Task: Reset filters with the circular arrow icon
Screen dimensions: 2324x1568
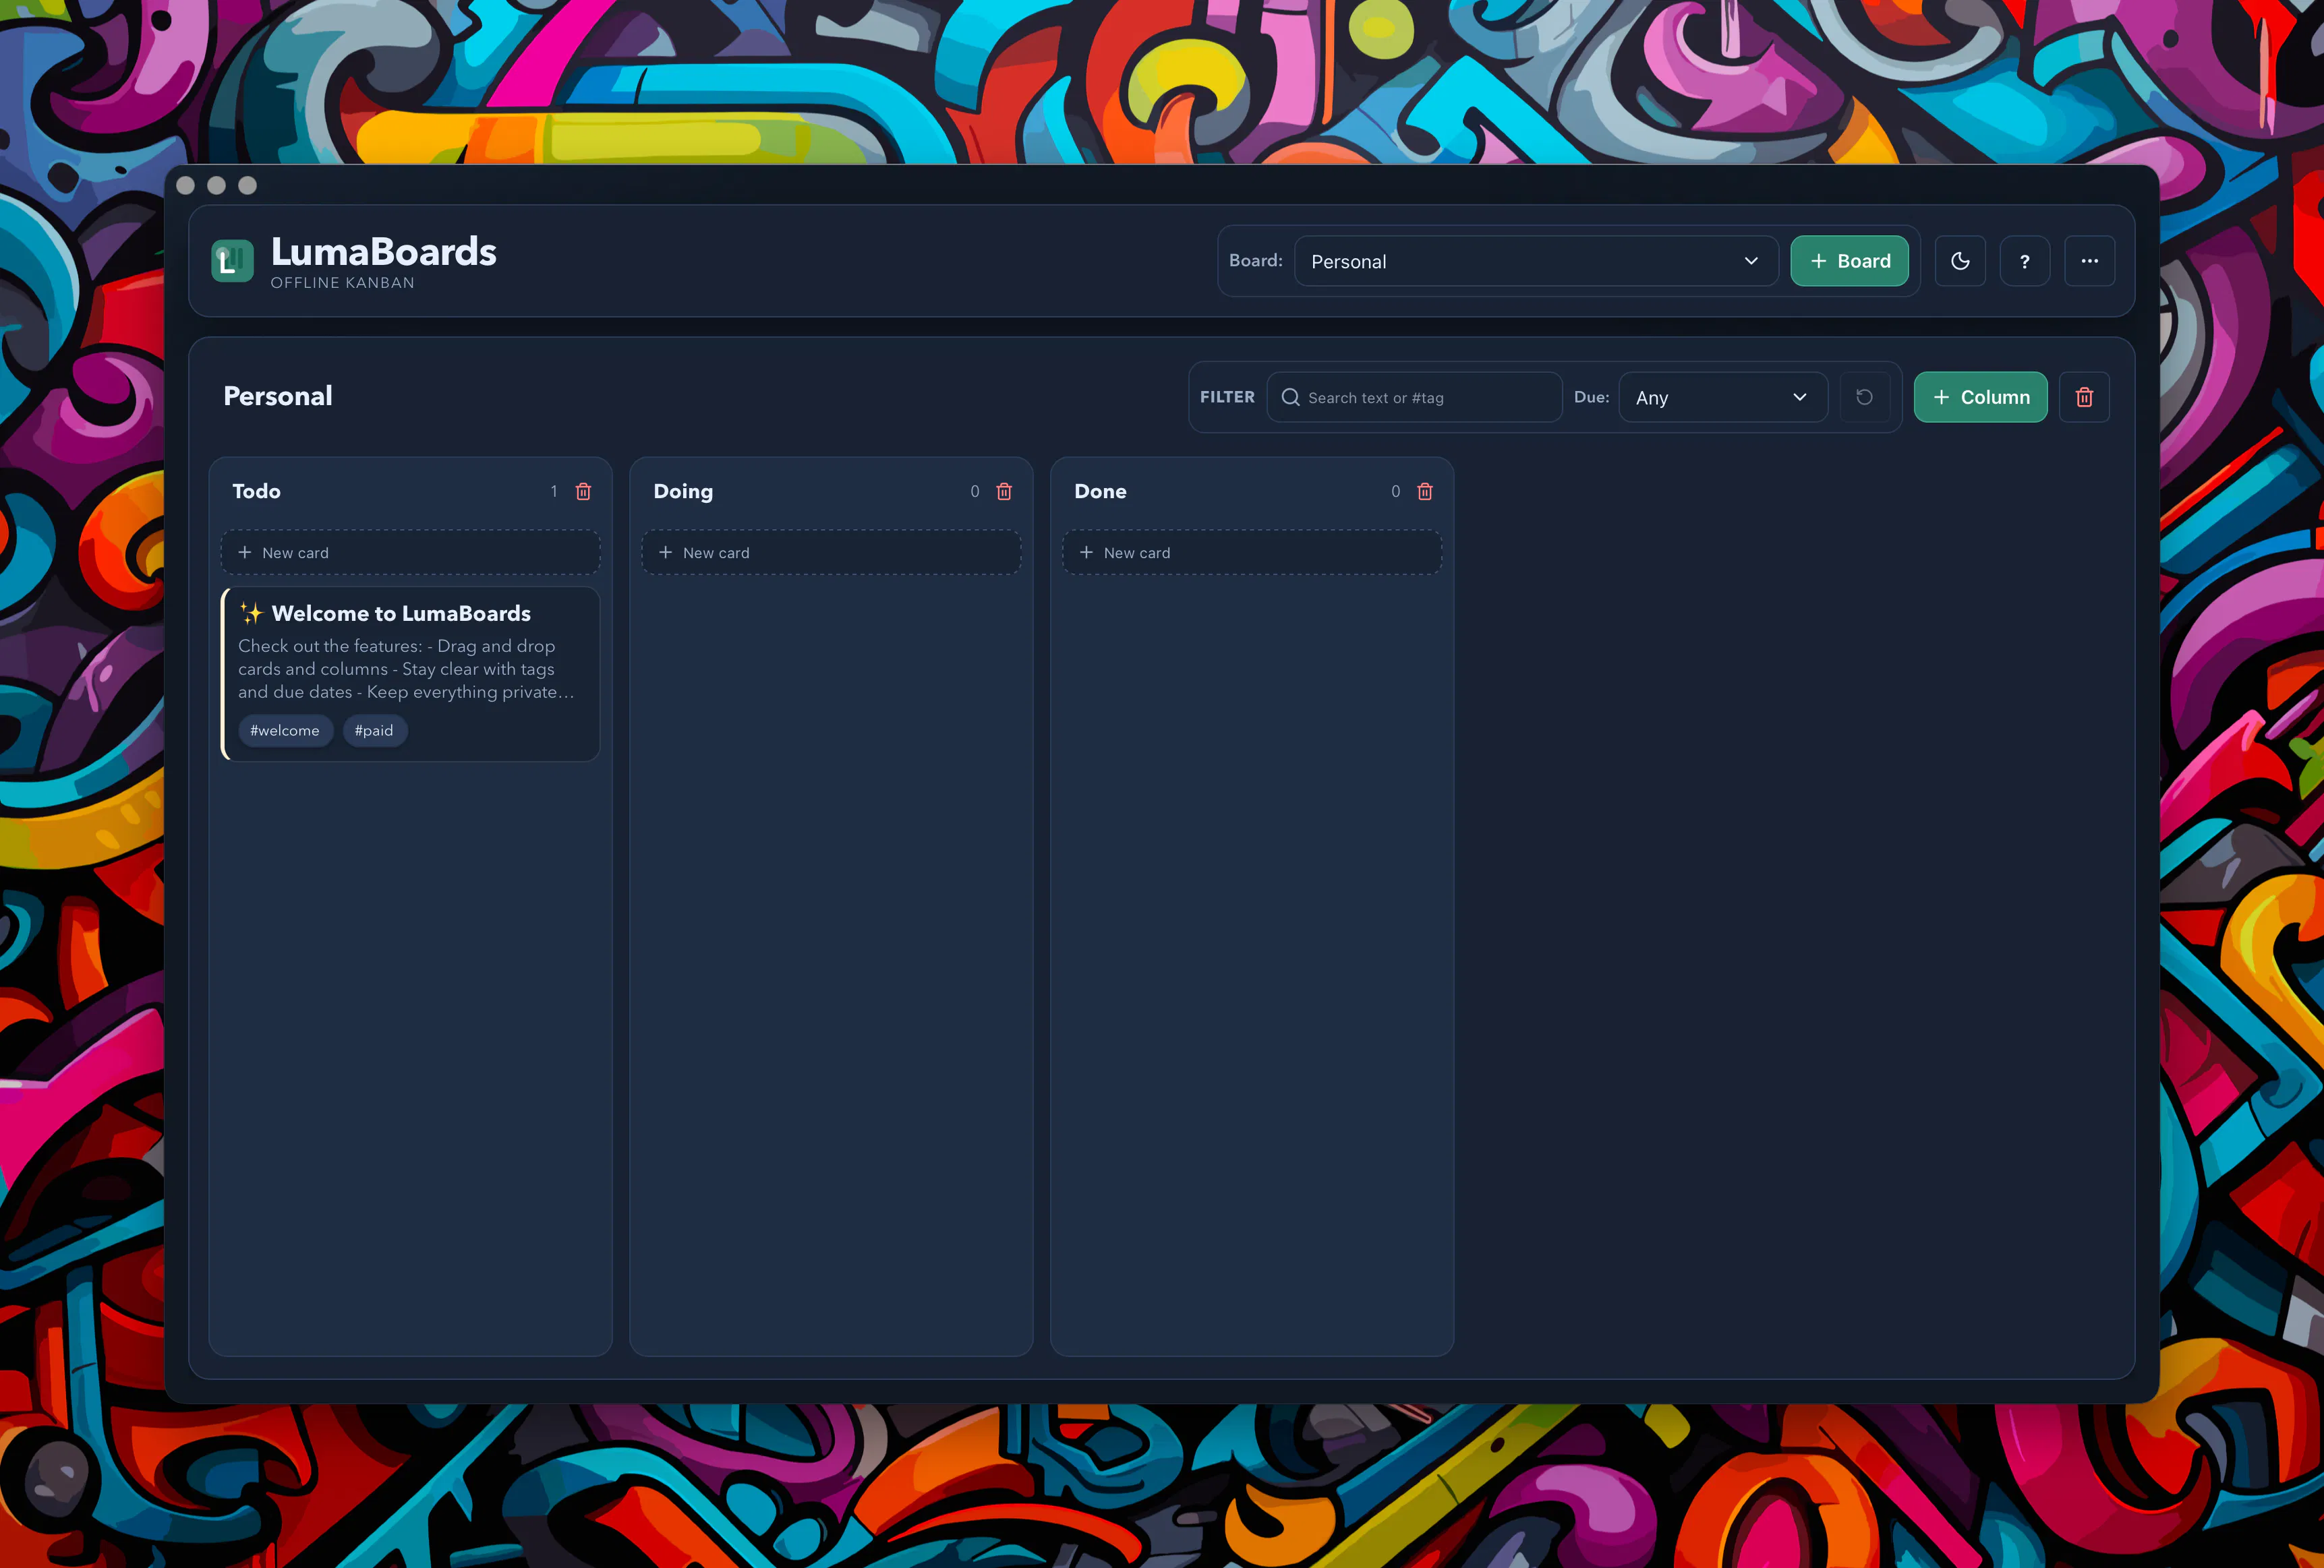Action: (x=1864, y=397)
